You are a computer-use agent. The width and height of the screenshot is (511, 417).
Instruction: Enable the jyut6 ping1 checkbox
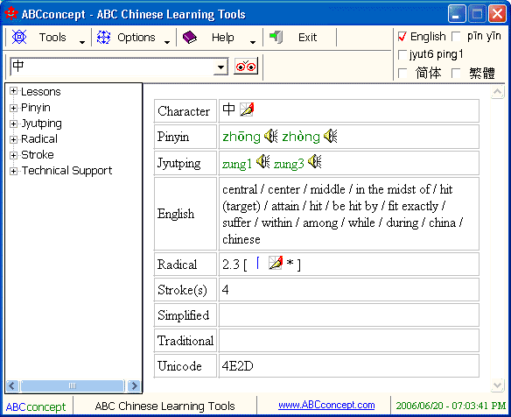click(402, 54)
